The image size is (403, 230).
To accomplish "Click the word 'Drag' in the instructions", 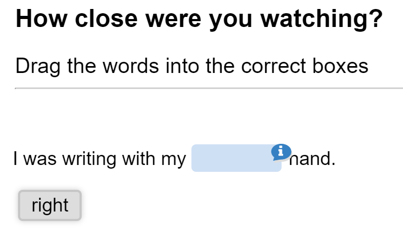I will point(38,67).
